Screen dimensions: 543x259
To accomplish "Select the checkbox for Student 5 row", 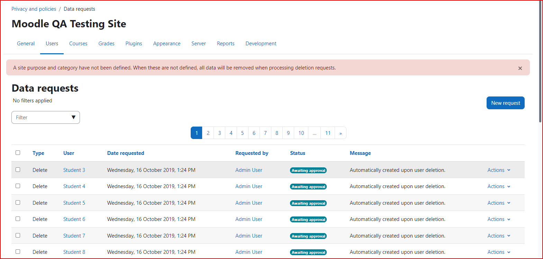I will click(18, 202).
